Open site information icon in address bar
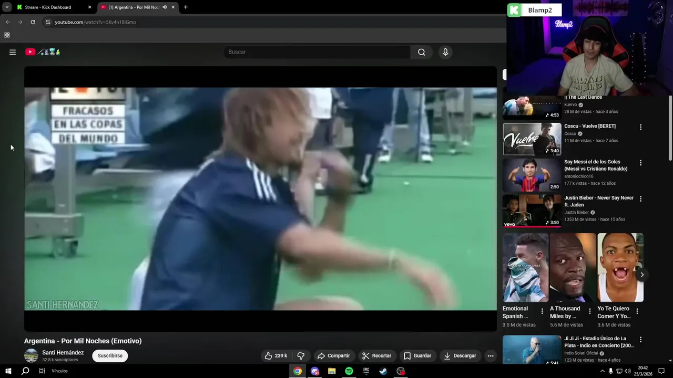 click(x=48, y=22)
